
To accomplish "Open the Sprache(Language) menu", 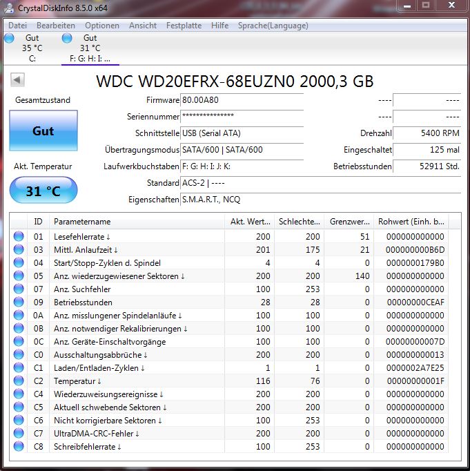I will coord(273,26).
